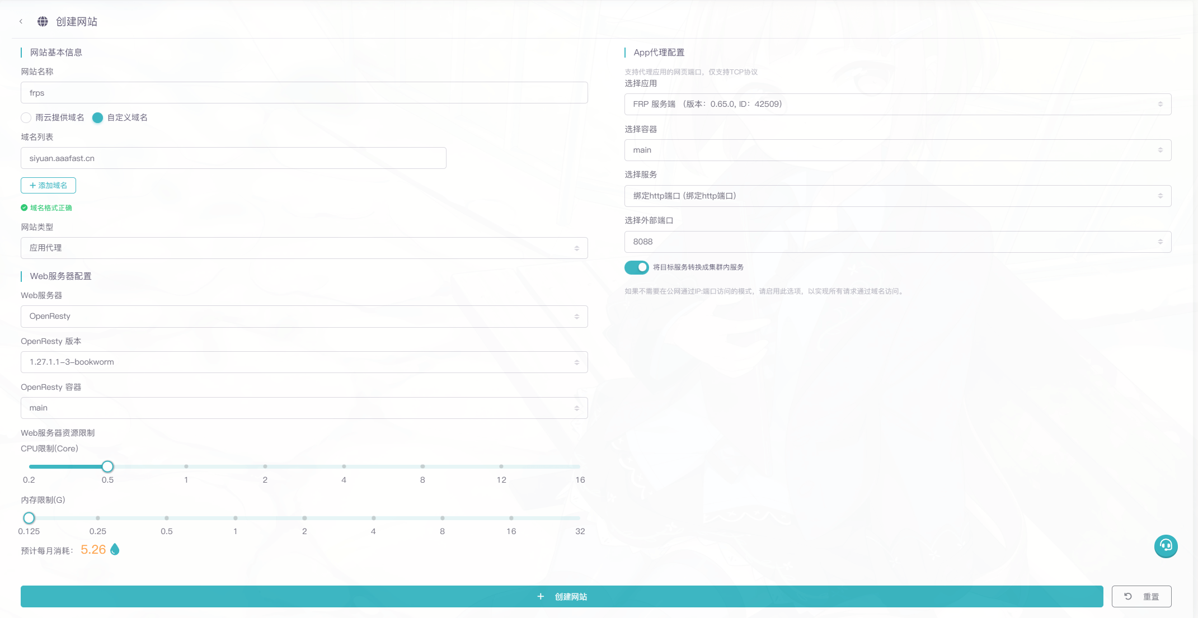The width and height of the screenshot is (1198, 618).
Task: Set memory limit slider to 1G mark
Action: point(236,518)
